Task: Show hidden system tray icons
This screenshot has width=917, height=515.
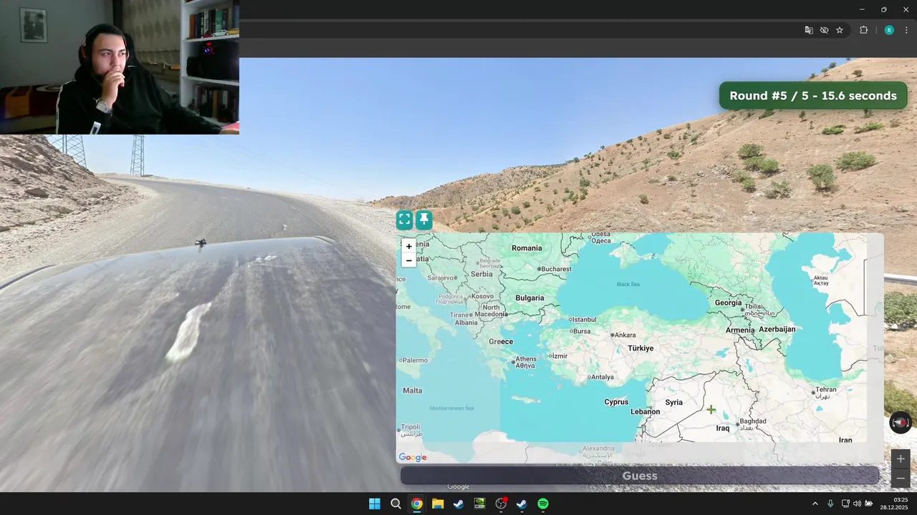Action: pos(815,504)
